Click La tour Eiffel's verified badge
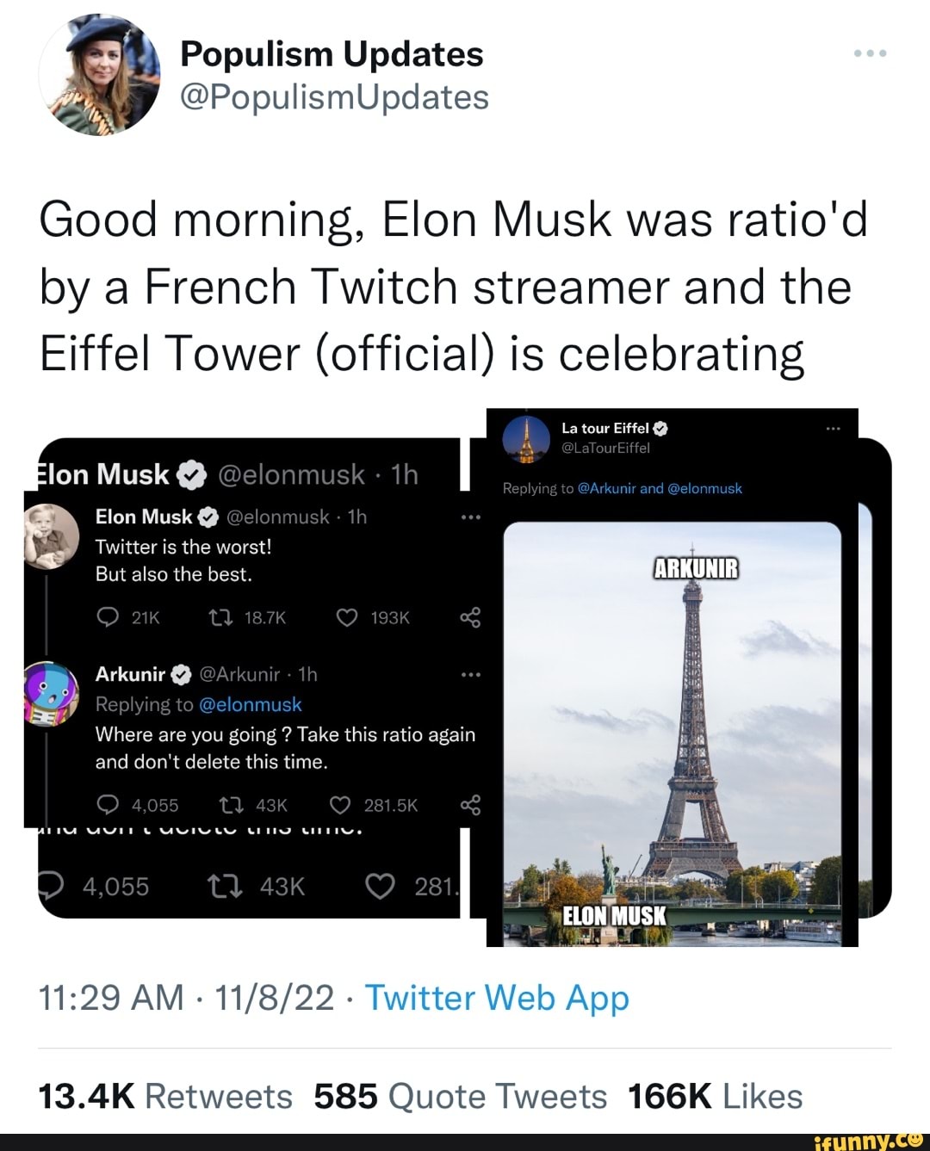Image resolution: width=930 pixels, height=1151 pixels. (x=659, y=428)
